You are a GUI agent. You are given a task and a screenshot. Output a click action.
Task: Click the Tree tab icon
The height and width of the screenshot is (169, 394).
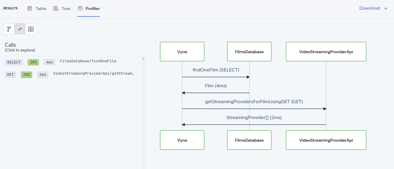[56, 9]
